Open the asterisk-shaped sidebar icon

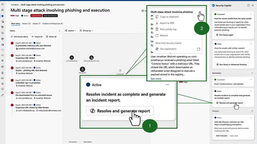3,61
